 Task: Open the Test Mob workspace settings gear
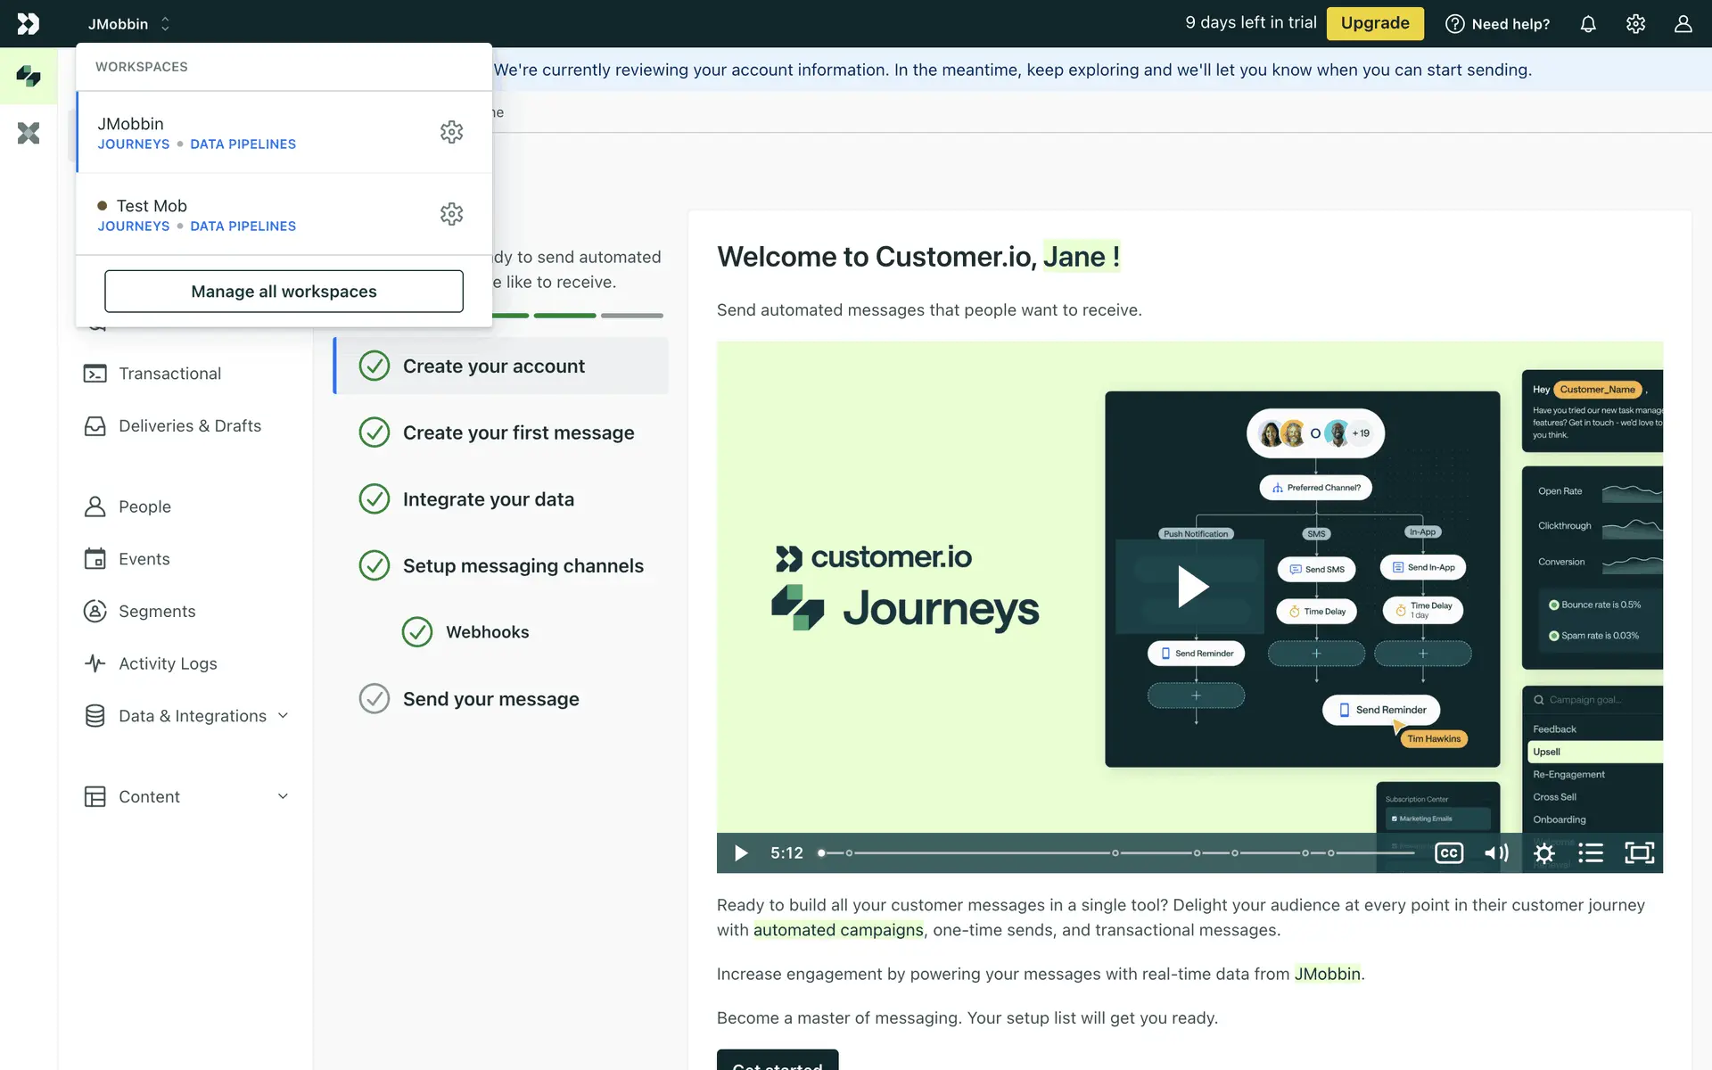point(451,214)
